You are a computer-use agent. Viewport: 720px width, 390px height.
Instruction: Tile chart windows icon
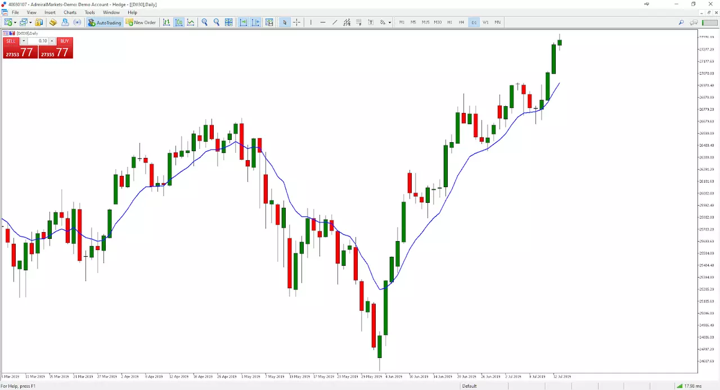(229, 22)
